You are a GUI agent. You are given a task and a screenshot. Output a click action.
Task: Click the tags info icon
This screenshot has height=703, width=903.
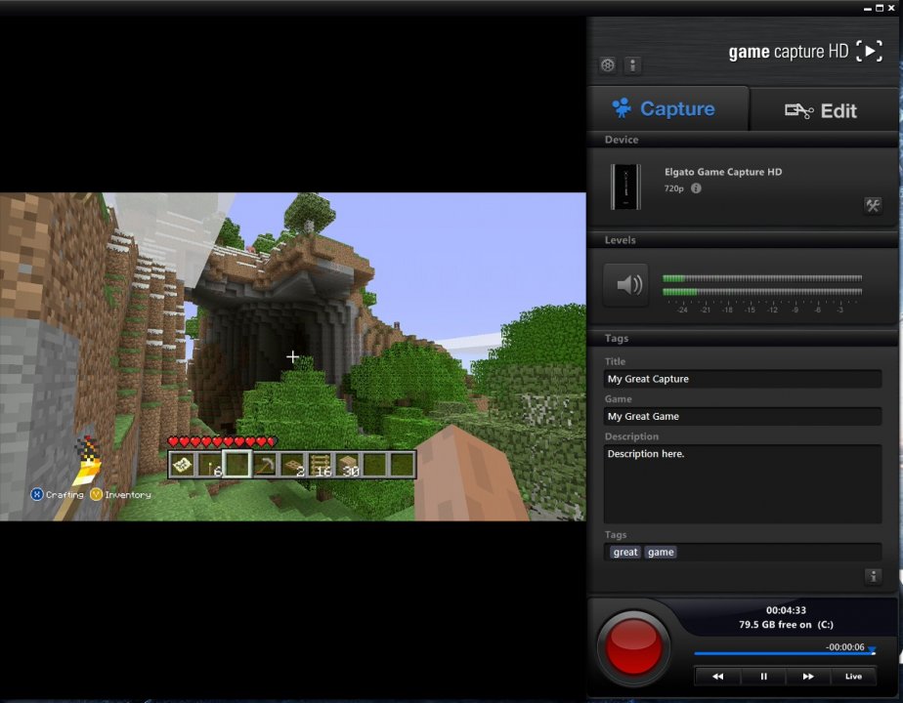point(873,576)
